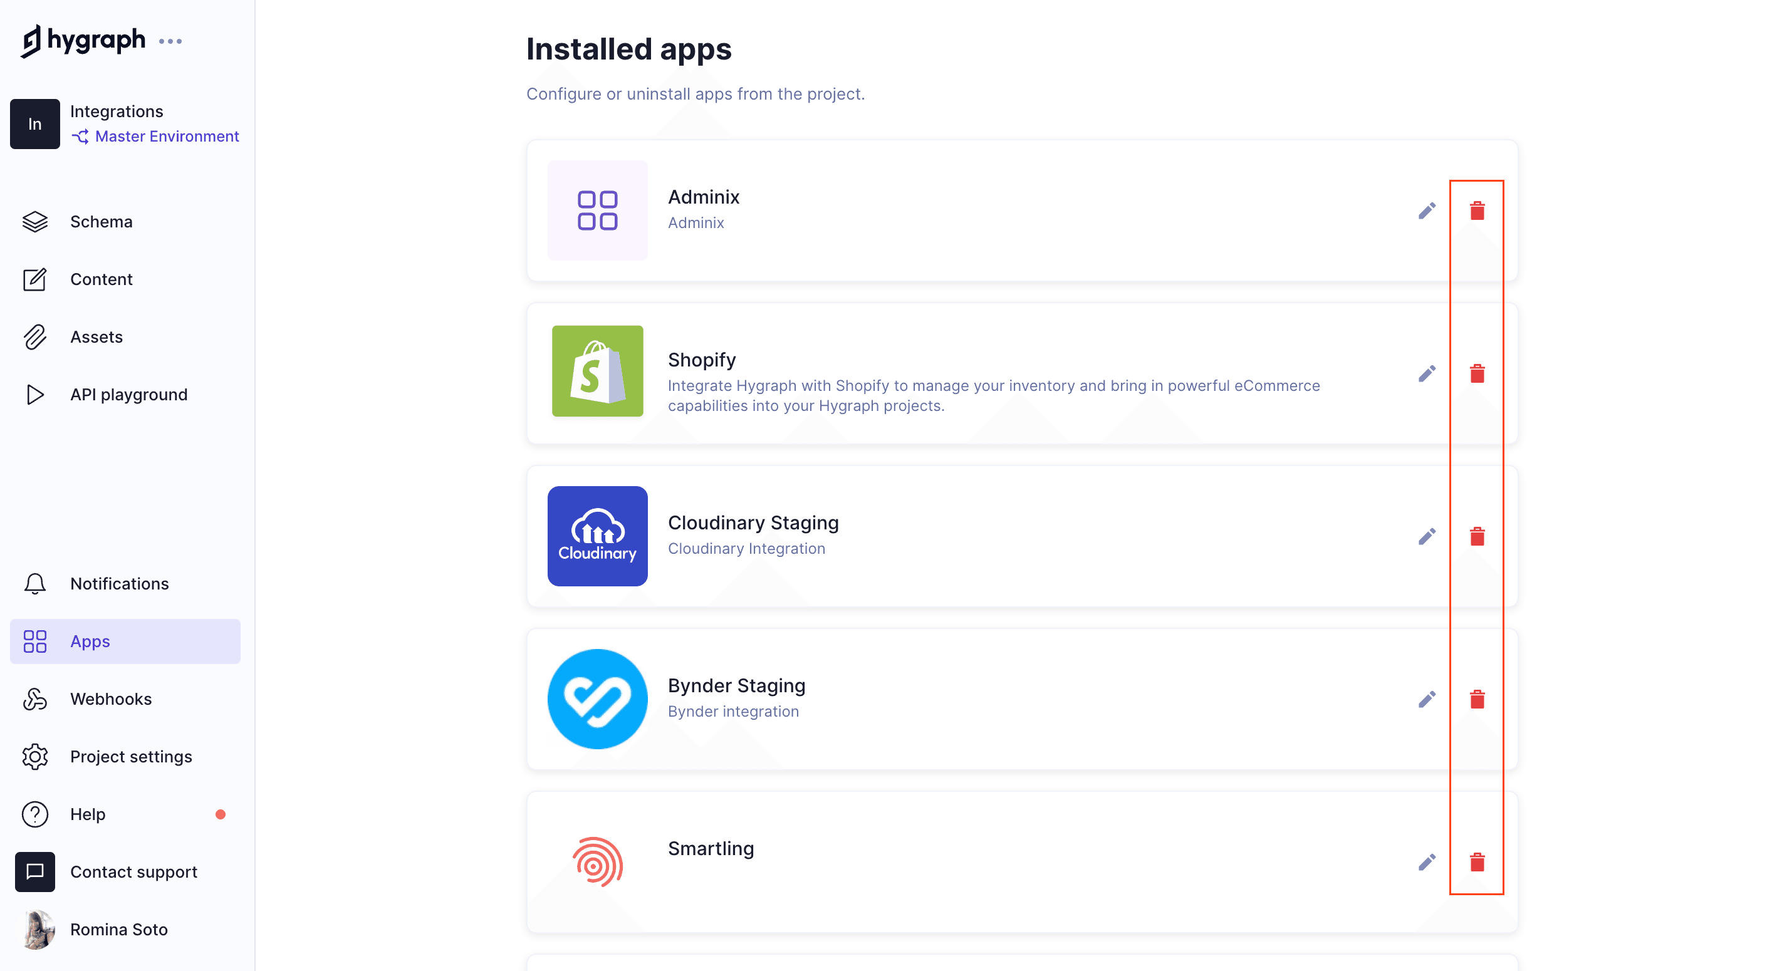The height and width of the screenshot is (971, 1777).
Task: Open Contact support chat
Action: click(133, 871)
